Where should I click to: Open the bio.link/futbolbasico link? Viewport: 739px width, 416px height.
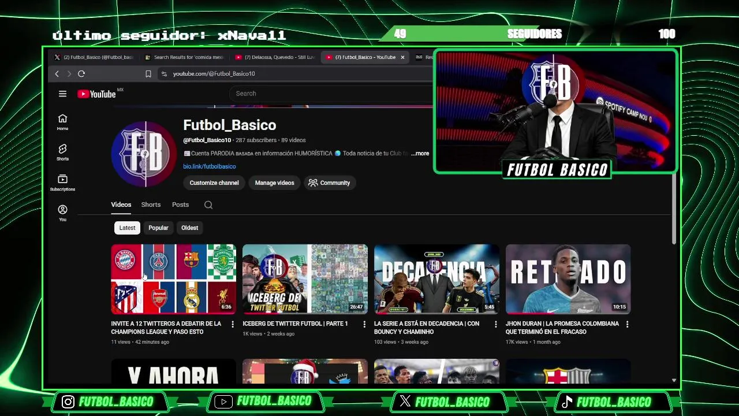(210, 166)
